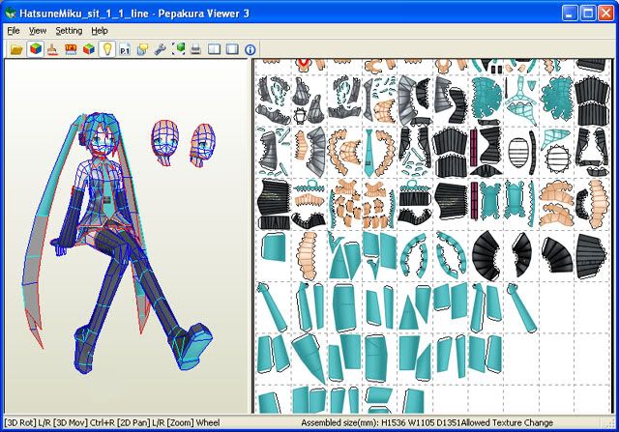Click the split two-pane layout icon
Image resolution: width=619 pixels, height=432 pixels.
[x=214, y=49]
